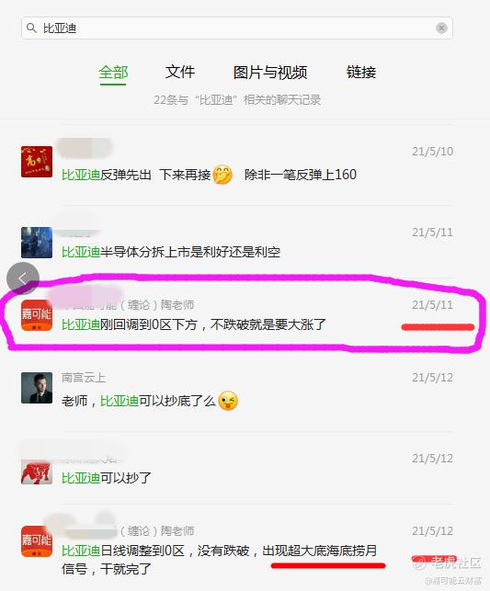Select the 全部 tab
This screenshot has width=490, height=591.
113,73
